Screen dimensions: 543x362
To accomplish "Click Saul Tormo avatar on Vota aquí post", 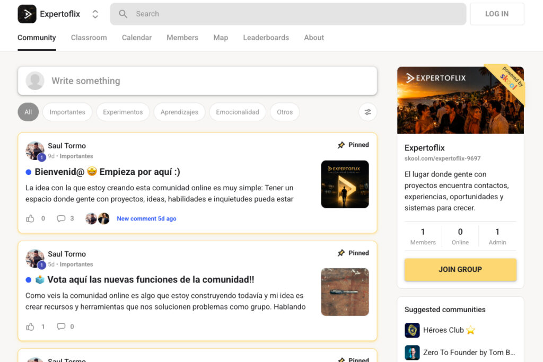I will (35, 259).
